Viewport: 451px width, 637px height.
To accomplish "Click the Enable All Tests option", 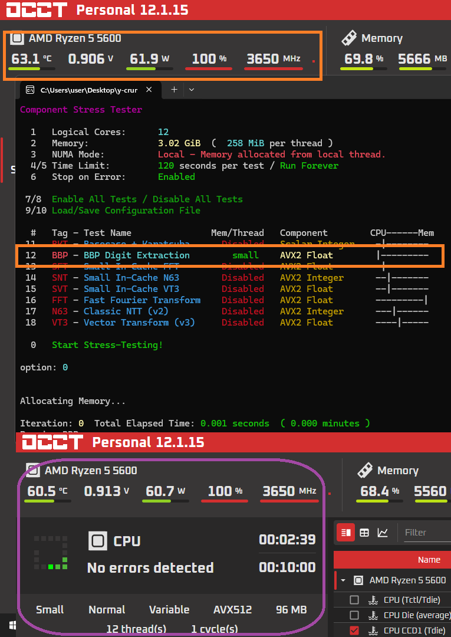I will (94, 199).
